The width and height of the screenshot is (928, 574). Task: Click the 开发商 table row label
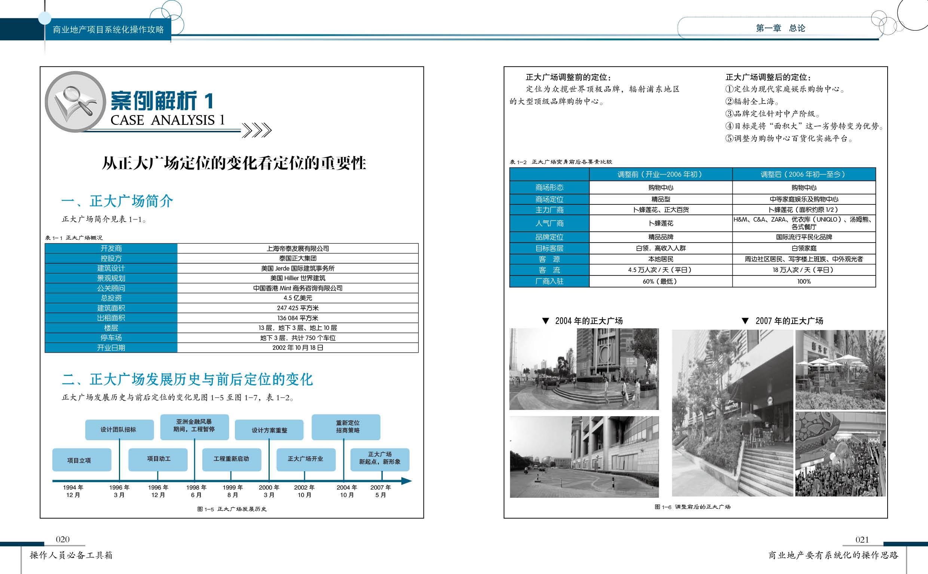click(111, 248)
